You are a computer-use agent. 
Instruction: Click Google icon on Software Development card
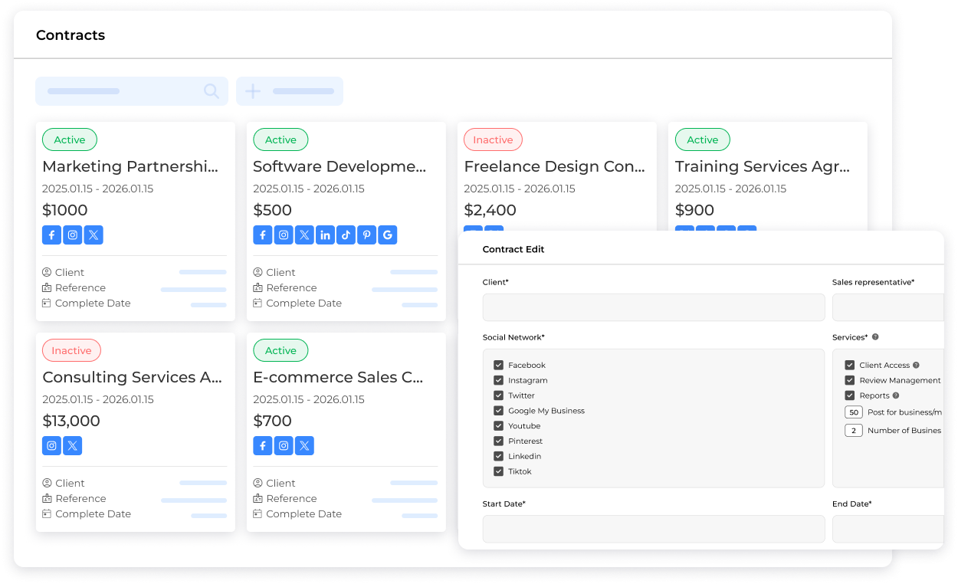[x=388, y=235]
